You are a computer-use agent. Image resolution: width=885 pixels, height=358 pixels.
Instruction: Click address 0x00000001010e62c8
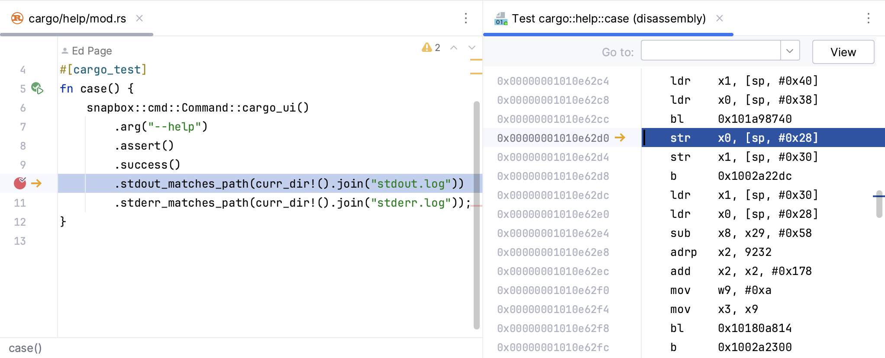point(553,100)
